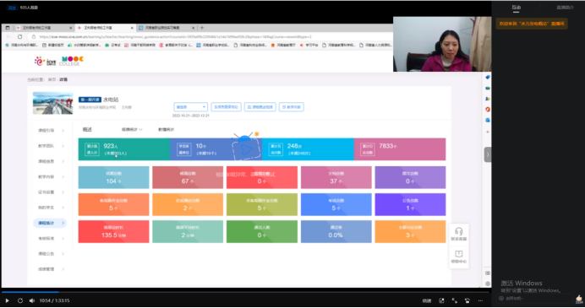The image size is (585, 308).
Task: Expand the 成绩统计 dropdown tab
Action: point(132,130)
